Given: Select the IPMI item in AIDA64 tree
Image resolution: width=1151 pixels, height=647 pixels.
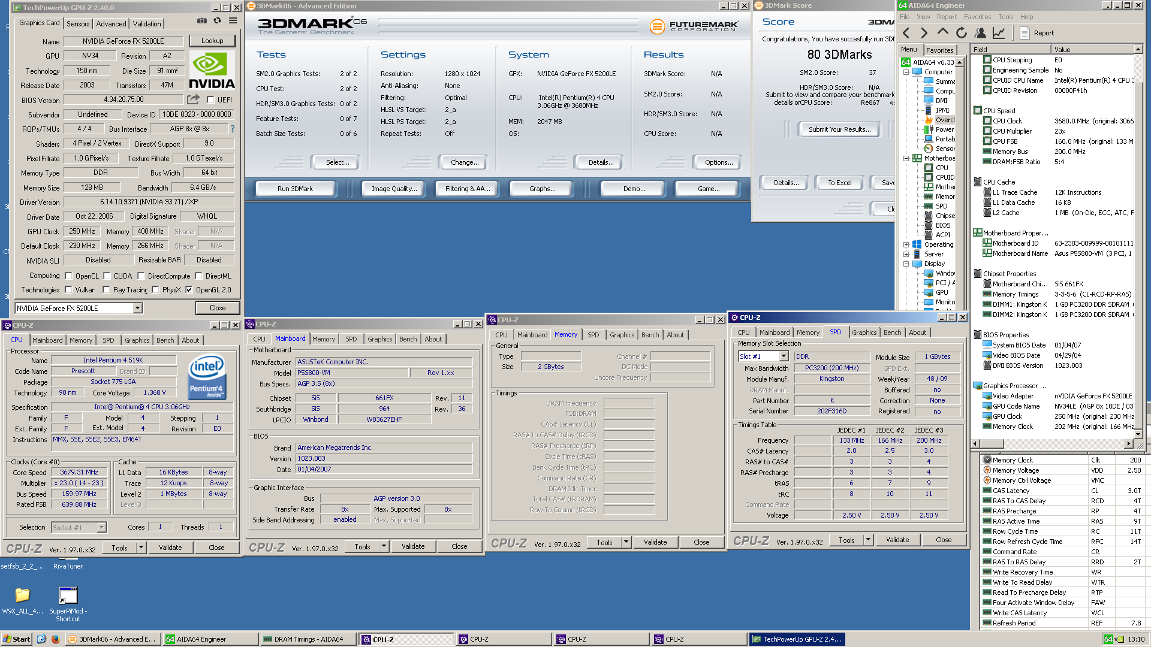Looking at the screenshot, I should click(x=937, y=110).
